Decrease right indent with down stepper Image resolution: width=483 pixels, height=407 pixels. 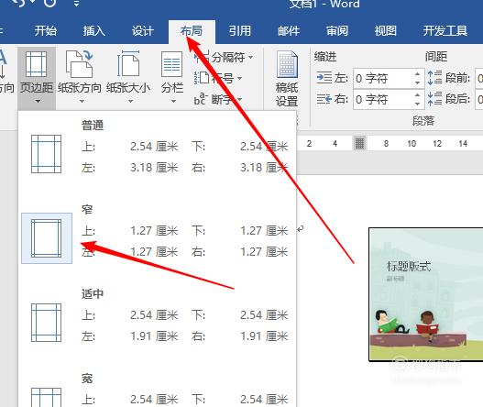[417, 104]
